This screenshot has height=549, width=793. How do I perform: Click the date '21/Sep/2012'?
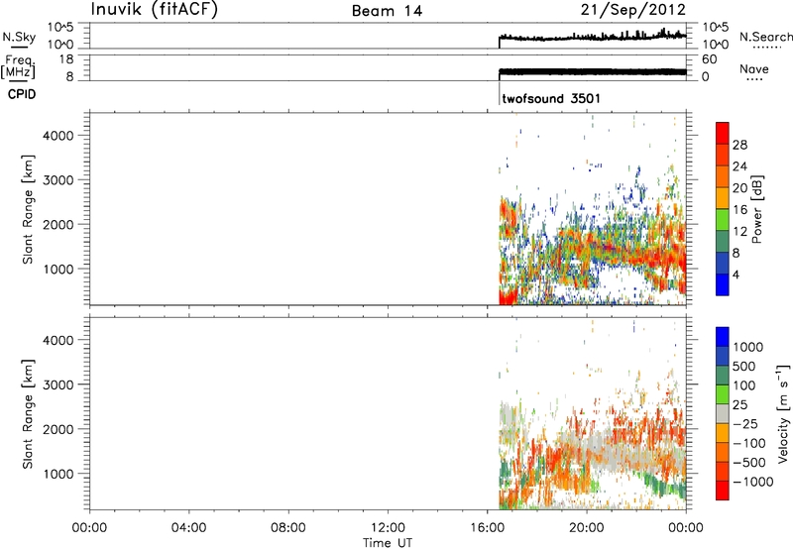point(632,10)
